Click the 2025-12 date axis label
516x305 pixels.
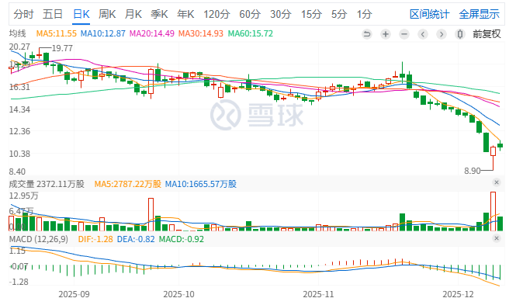coord(458,294)
